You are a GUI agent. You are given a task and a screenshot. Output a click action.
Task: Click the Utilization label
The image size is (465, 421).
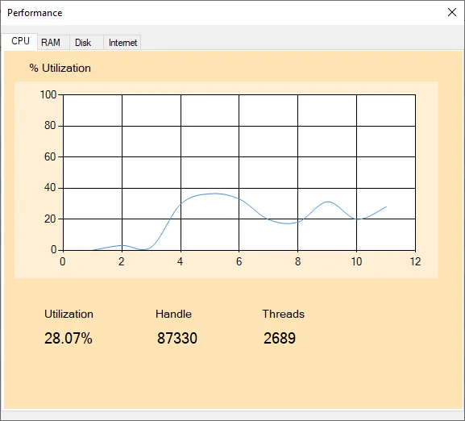[x=69, y=314]
